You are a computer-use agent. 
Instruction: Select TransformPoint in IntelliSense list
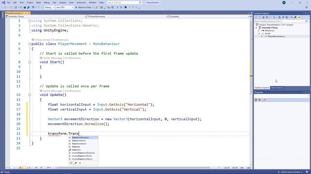click(83, 141)
